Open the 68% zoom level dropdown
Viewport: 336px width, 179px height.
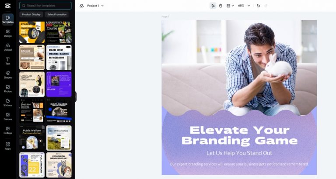click(244, 6)
